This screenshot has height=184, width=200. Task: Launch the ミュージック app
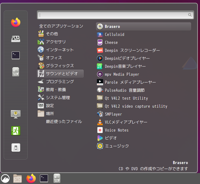[x=143, y=146]
